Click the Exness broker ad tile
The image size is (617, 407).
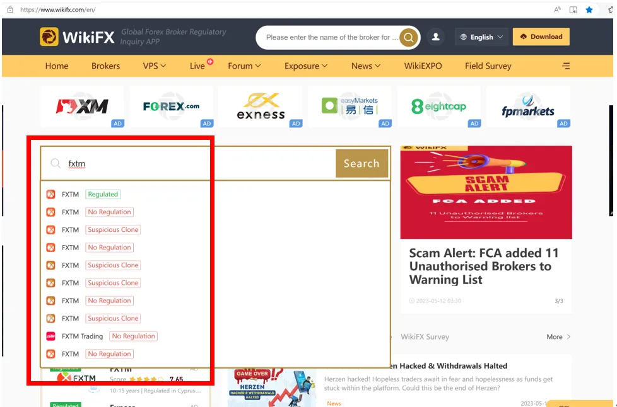[x=261, y=106]
